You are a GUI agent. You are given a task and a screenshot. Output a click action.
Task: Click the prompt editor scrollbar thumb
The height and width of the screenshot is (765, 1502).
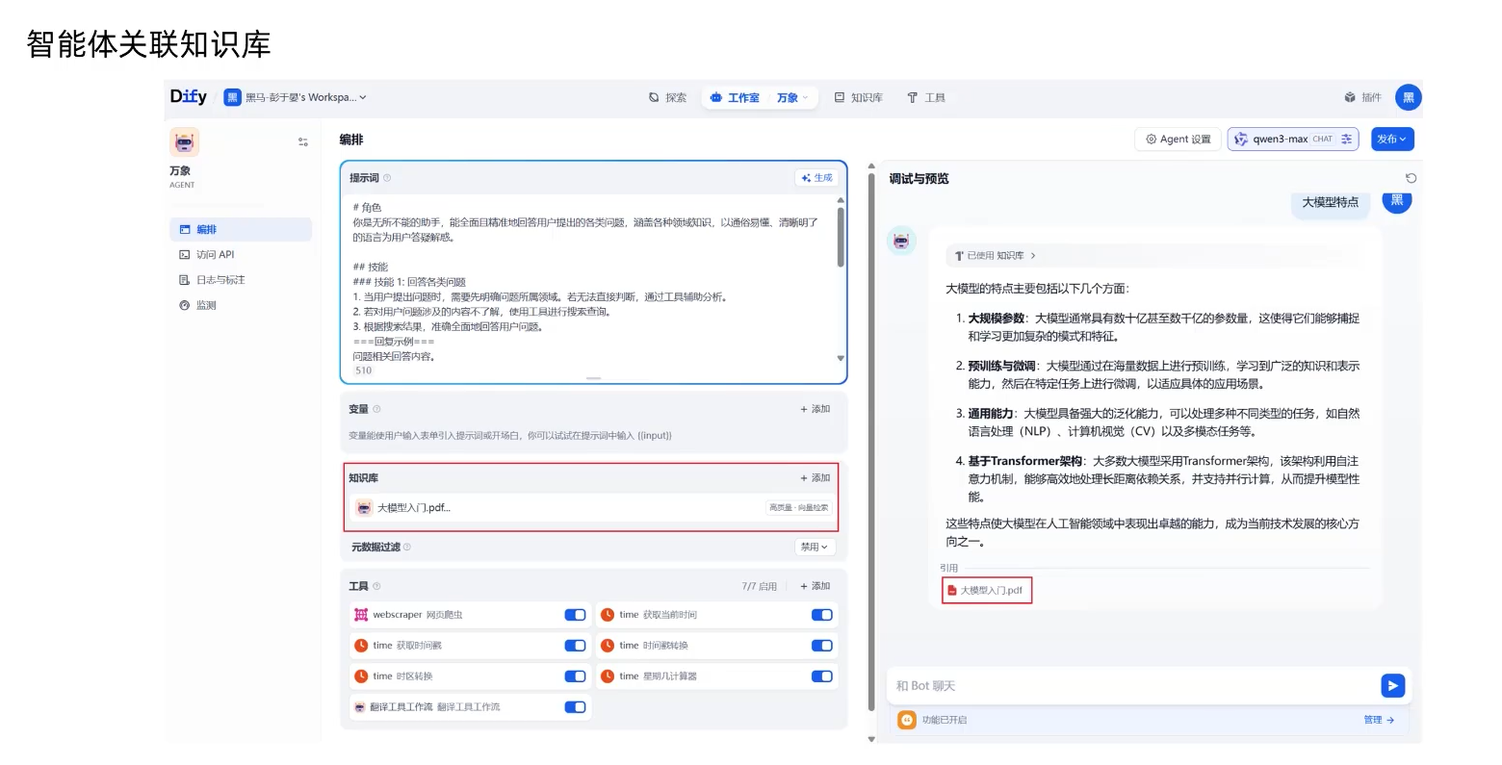pyautogui.click(x=841, y=237)
